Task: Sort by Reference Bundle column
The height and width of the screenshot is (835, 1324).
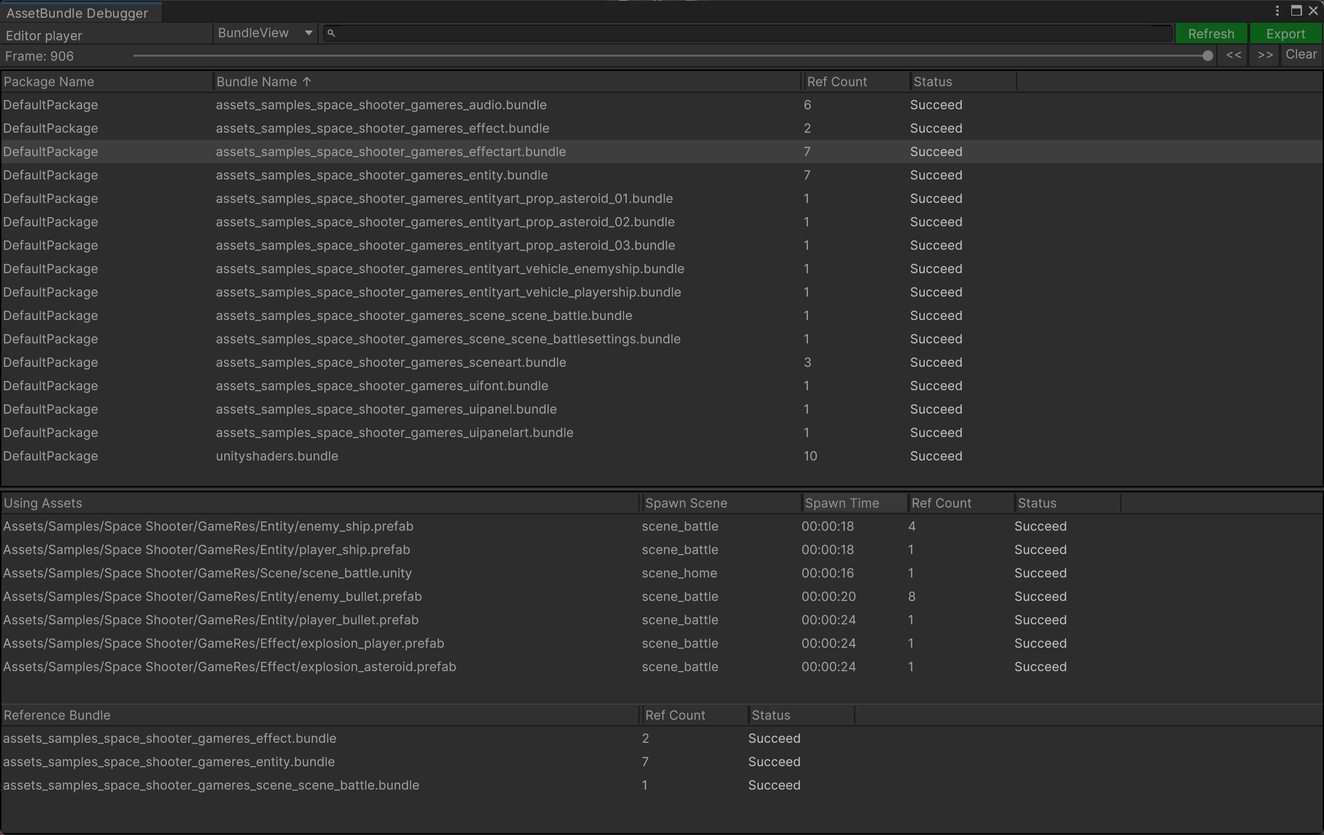Action: (320, 715)
